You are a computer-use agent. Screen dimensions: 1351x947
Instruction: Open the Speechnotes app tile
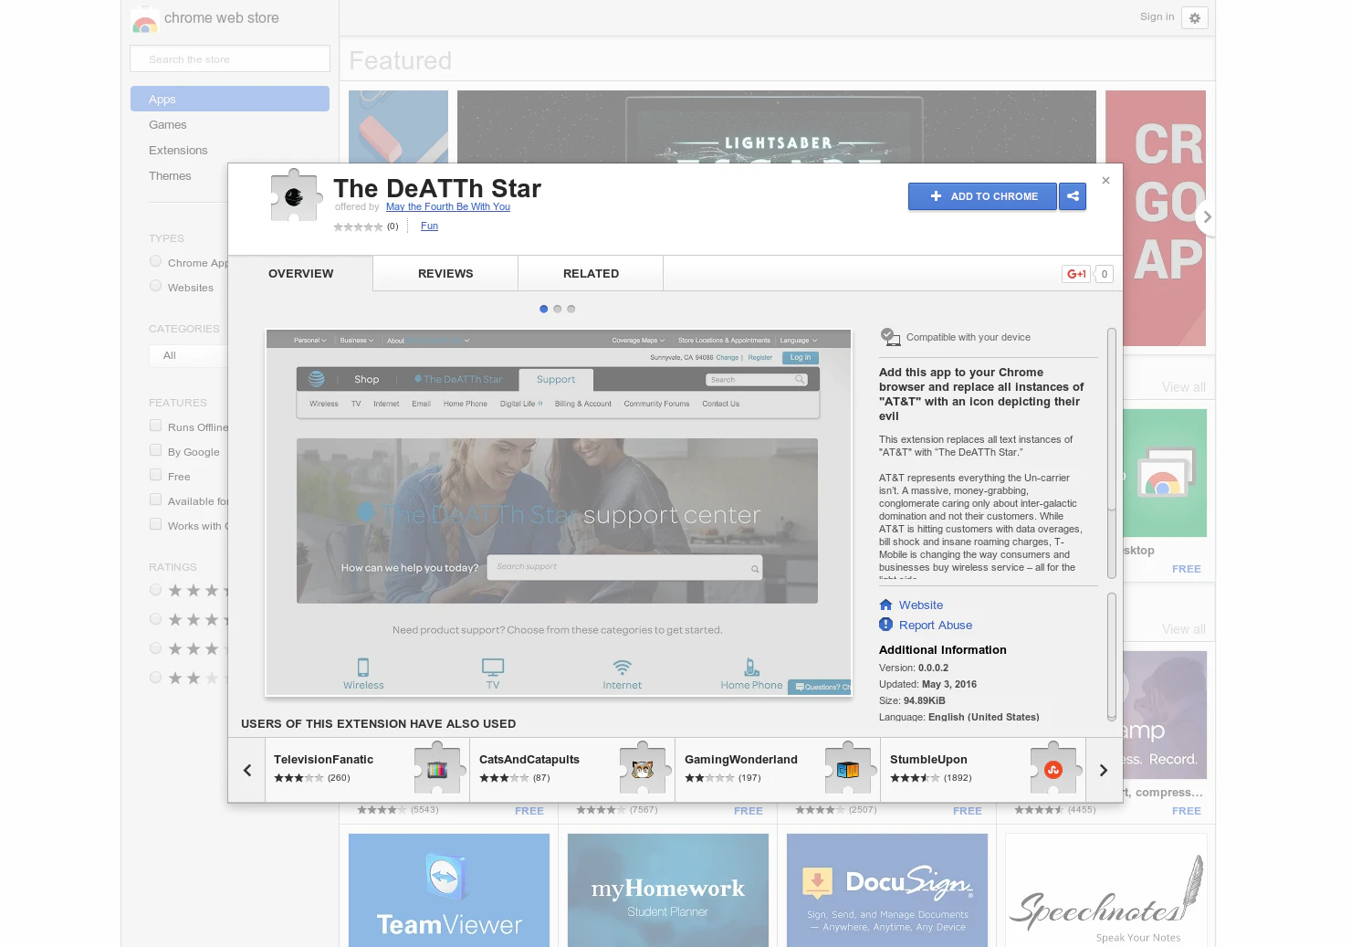click(x=1106, y=890)
